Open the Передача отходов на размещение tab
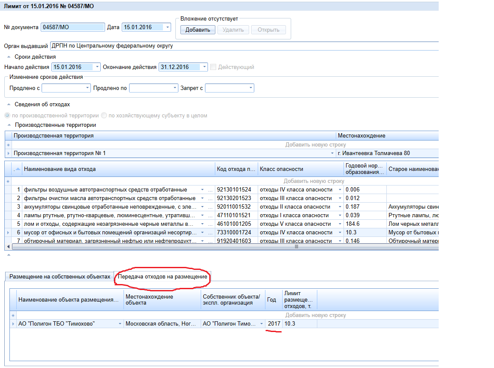 click(163, 277)
